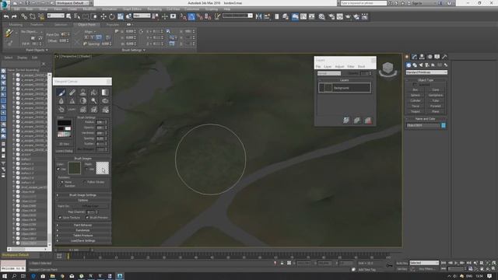Click the Select and Link tool
Image resolution: width=498 pixels, height=280 pixels.
click(24, 16)
